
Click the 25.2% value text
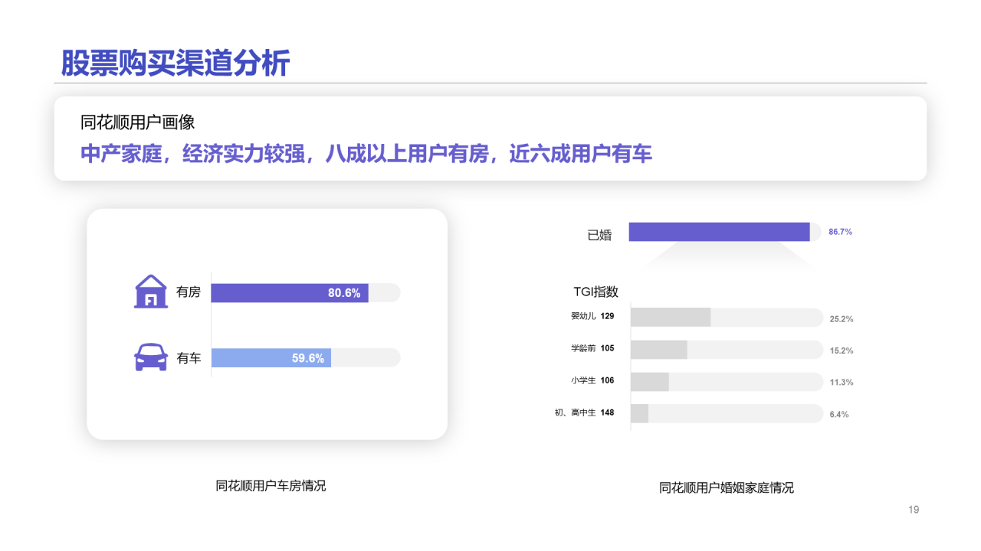(x=842, y=318)
